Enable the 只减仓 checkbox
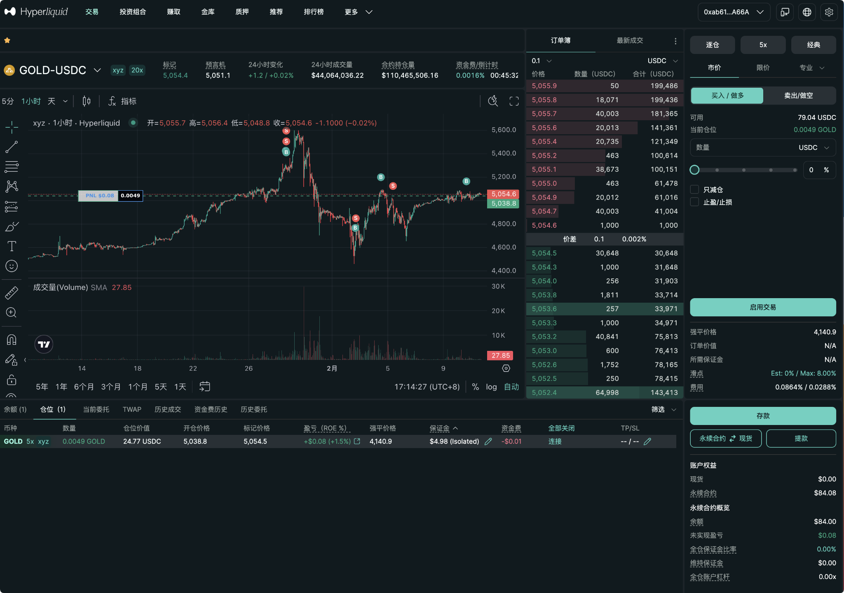The height and width of the screenshot is (593, 844). [695, 189]
